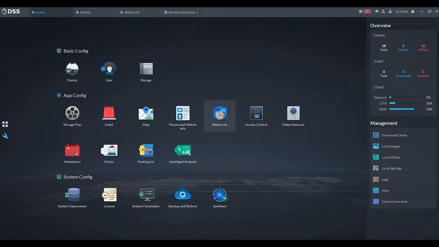Click the user account icon in top bar
The width and height of the screenshot is (439, 247).
[390, 12]
